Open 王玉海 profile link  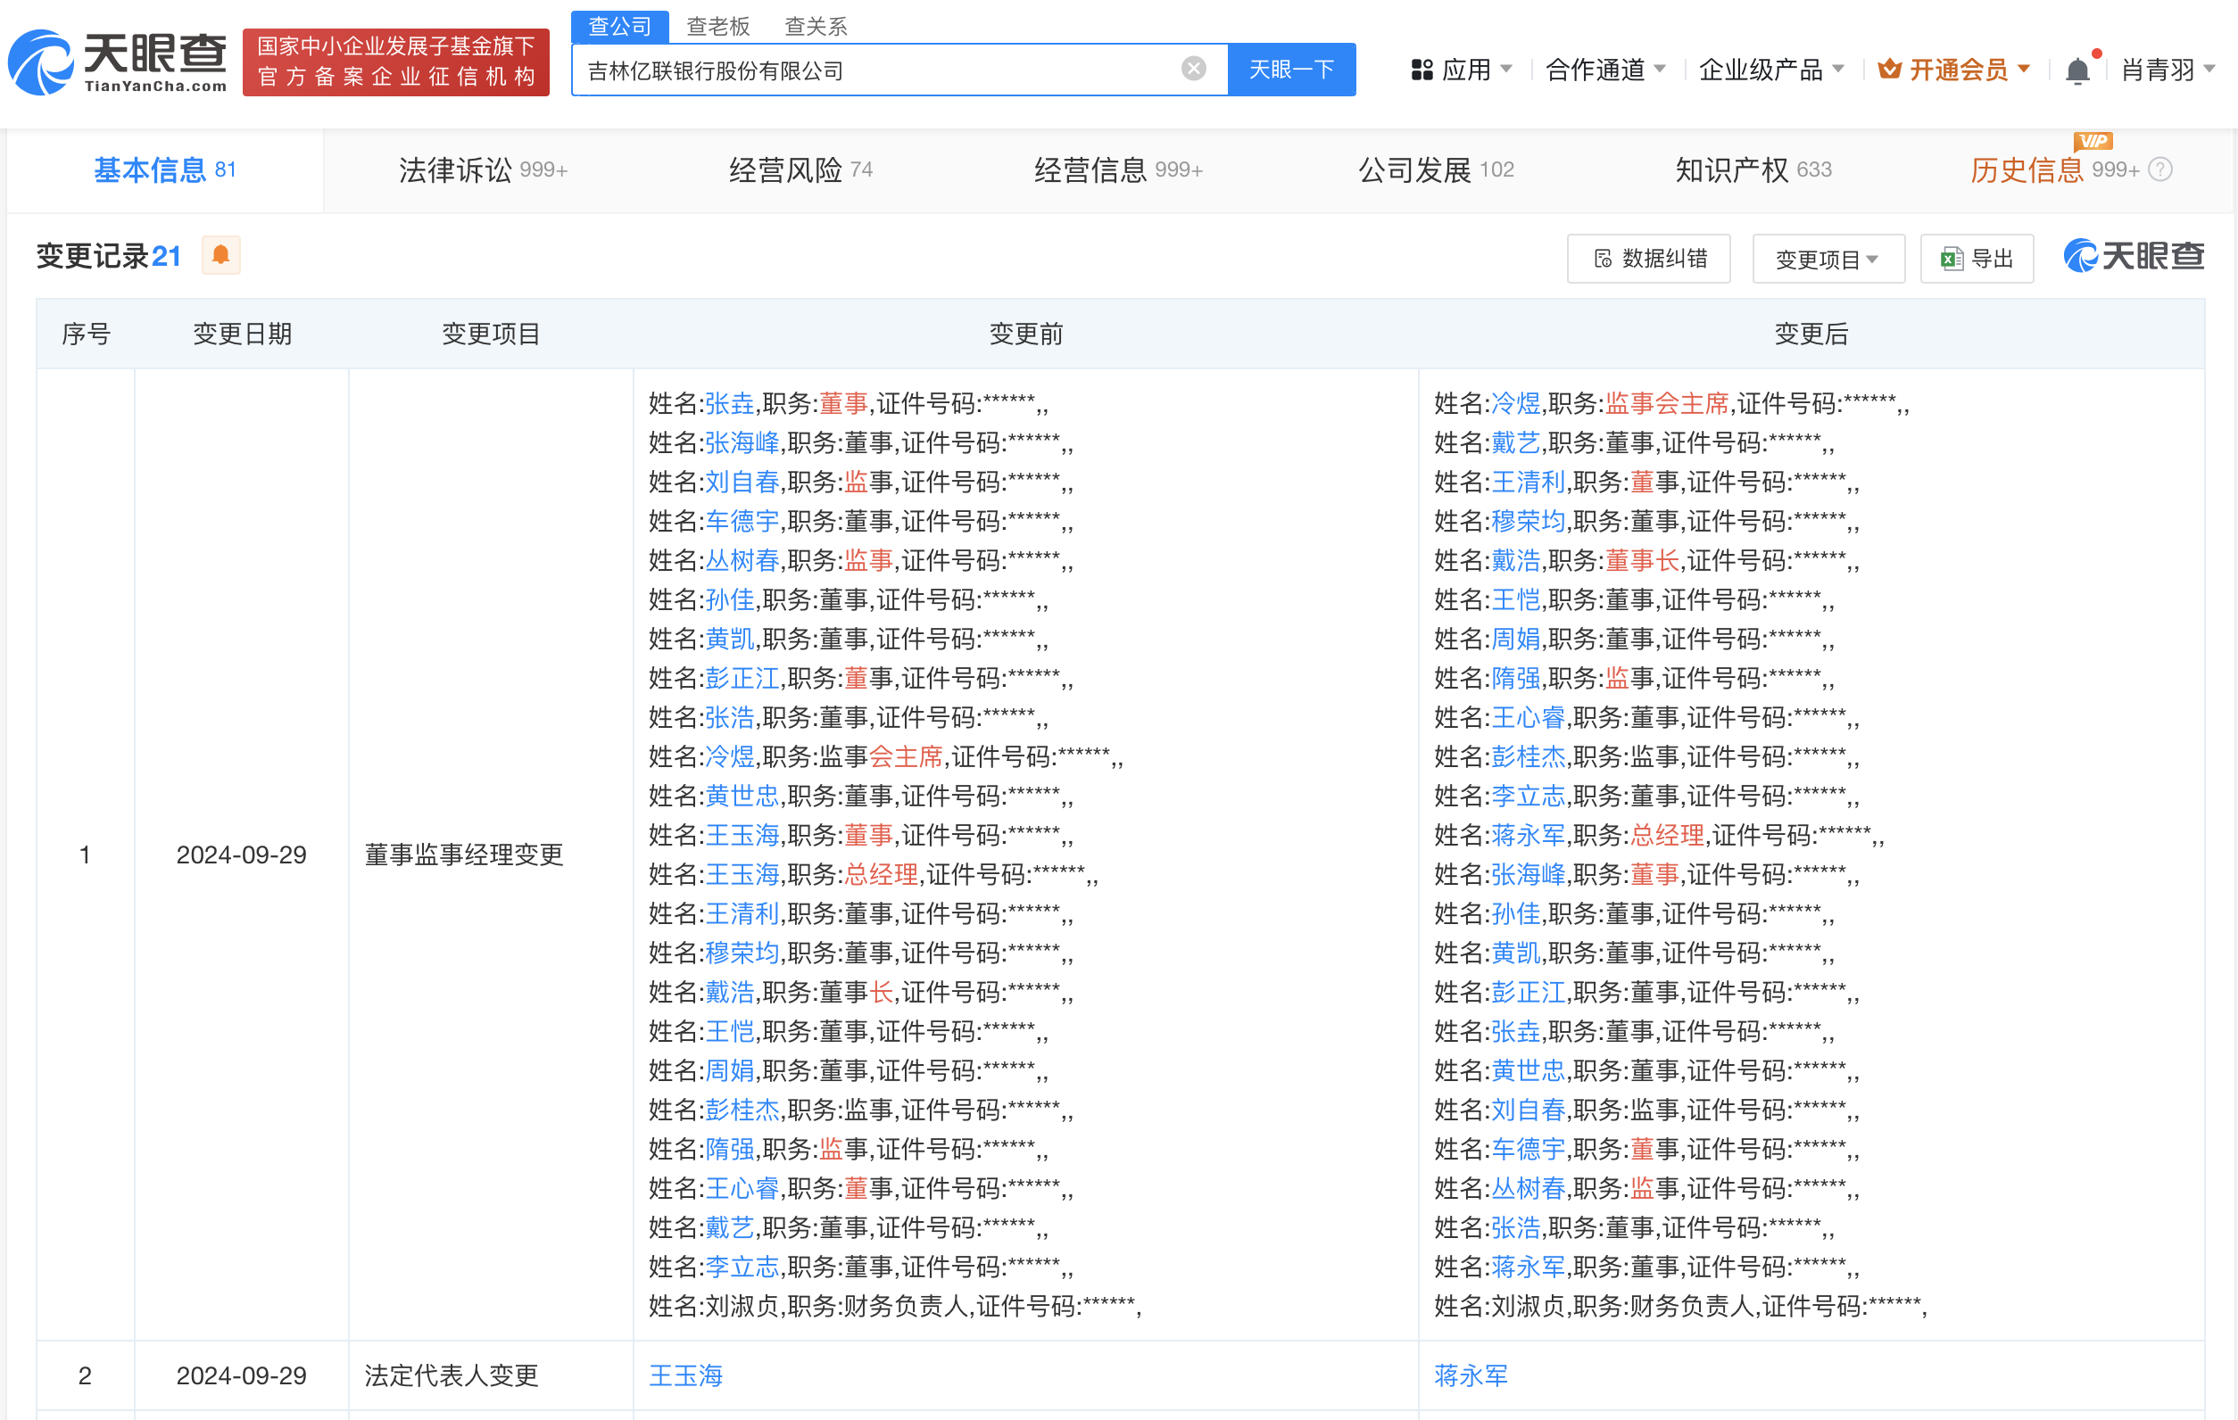685,1375
